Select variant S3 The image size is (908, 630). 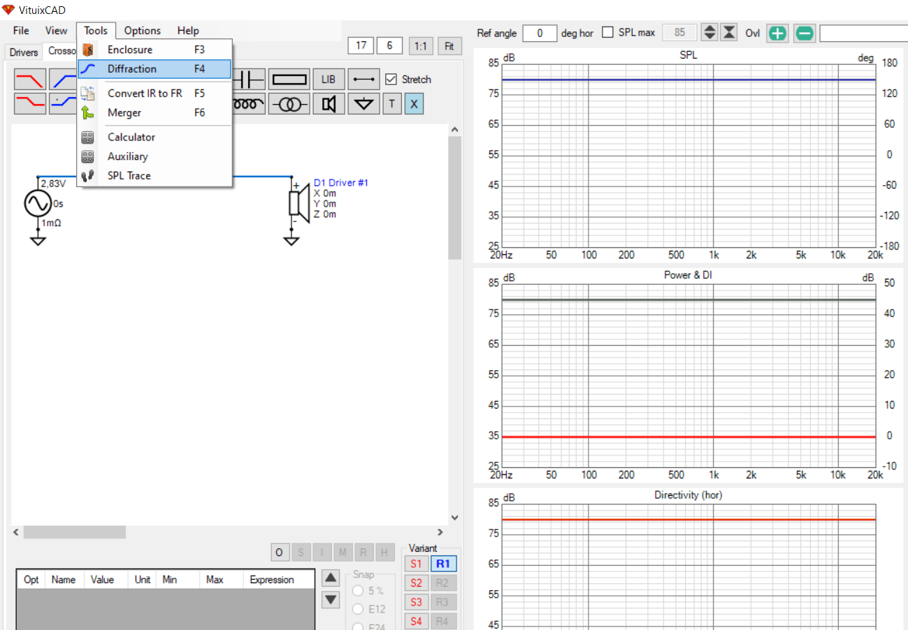tap(416, 601)
